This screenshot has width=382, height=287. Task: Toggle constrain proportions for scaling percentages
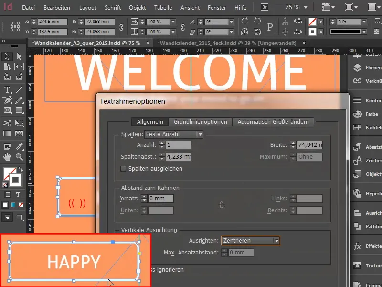tap(183, 27)
